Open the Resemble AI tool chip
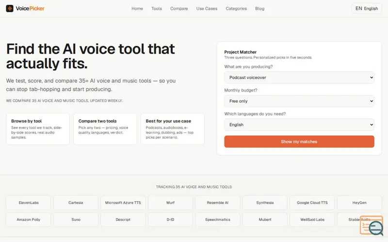Image resolution: width=388 pixels, height=242 pixels. coord(217,203)
